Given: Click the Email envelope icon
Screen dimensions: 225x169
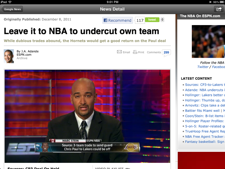Looking at the screenshot, I should tap(119, 52).
